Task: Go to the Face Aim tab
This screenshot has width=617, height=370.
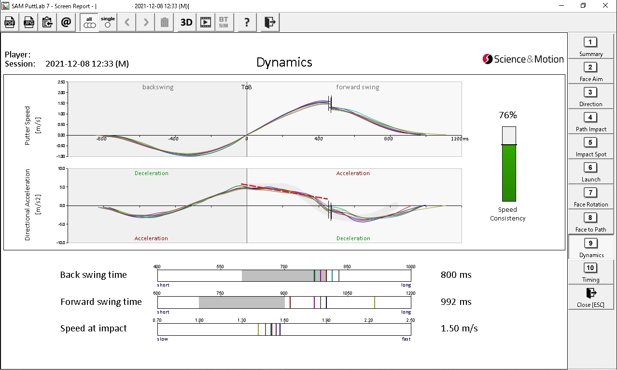Action: [x=590, y=71]
